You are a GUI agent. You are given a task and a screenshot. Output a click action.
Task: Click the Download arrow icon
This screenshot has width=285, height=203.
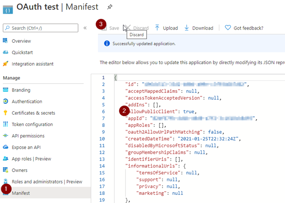click(186, 28)
